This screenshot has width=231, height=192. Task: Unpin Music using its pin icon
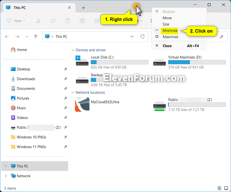pyautogui.click(x=66, y=108)
